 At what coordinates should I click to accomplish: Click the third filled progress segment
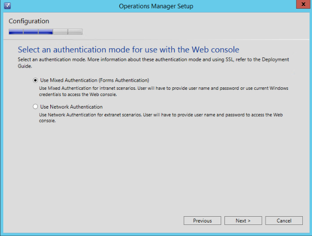(x=45, y=32)
